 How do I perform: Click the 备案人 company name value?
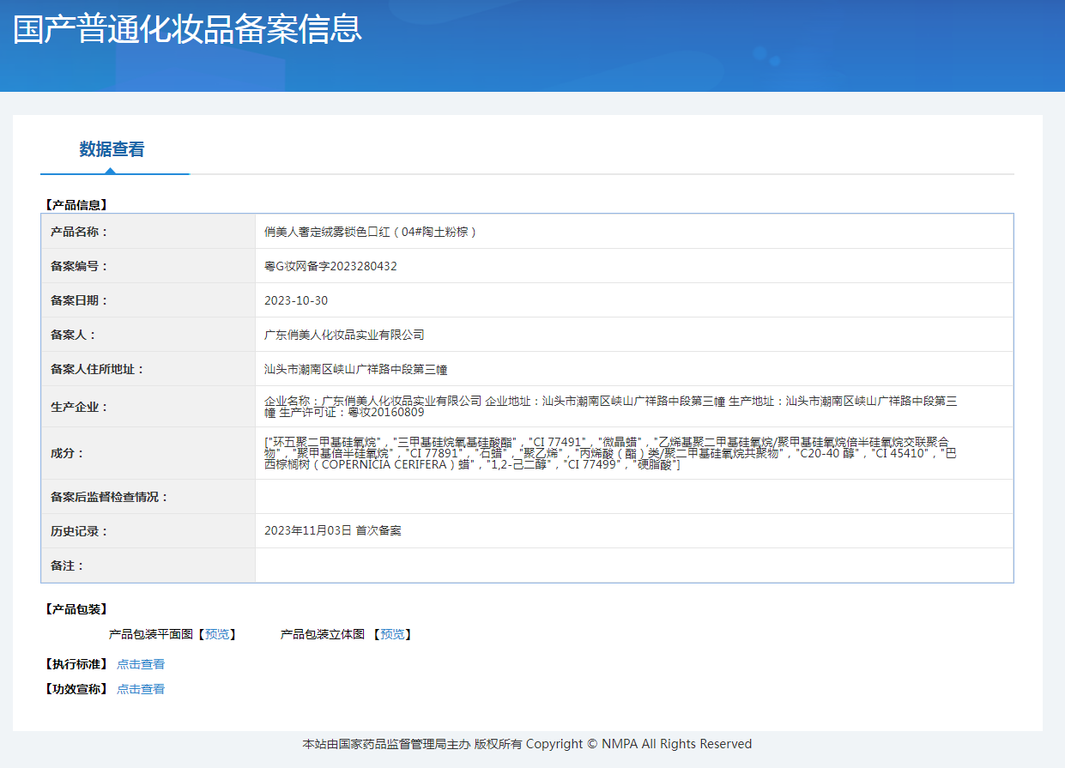[x=344, y=335]
